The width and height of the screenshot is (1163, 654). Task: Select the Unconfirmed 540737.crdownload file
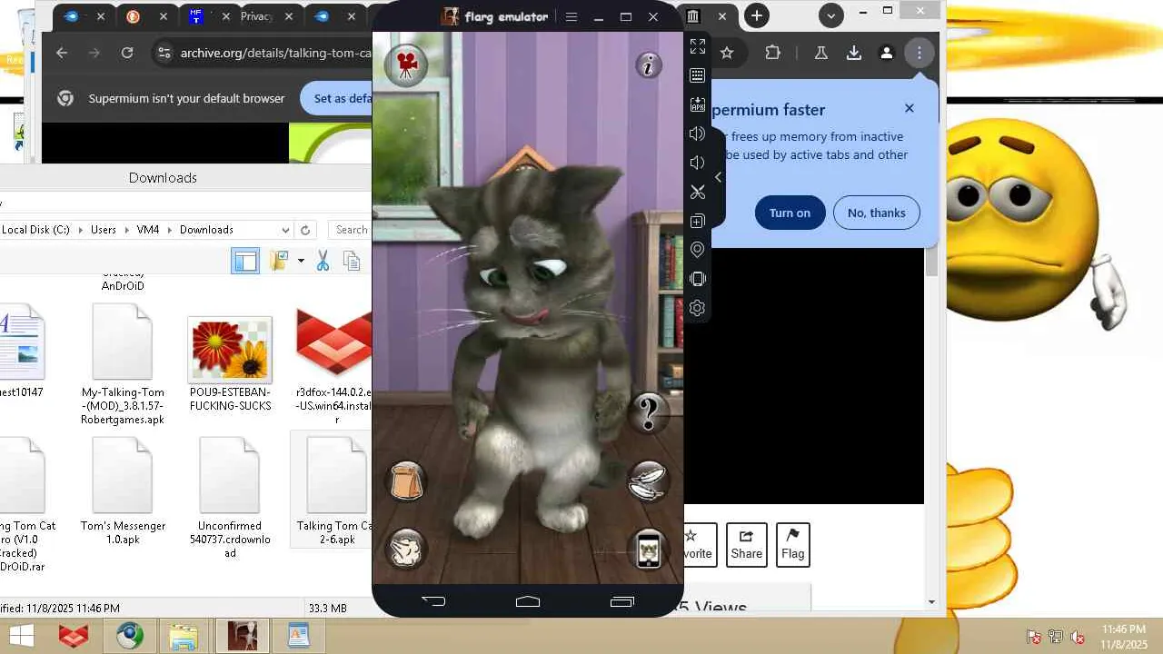[230, 497]
